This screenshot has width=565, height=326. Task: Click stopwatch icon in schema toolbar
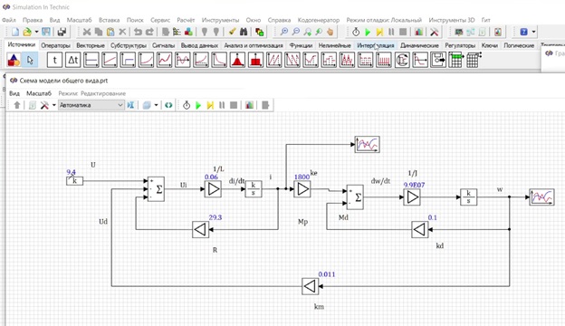[187, 105]
